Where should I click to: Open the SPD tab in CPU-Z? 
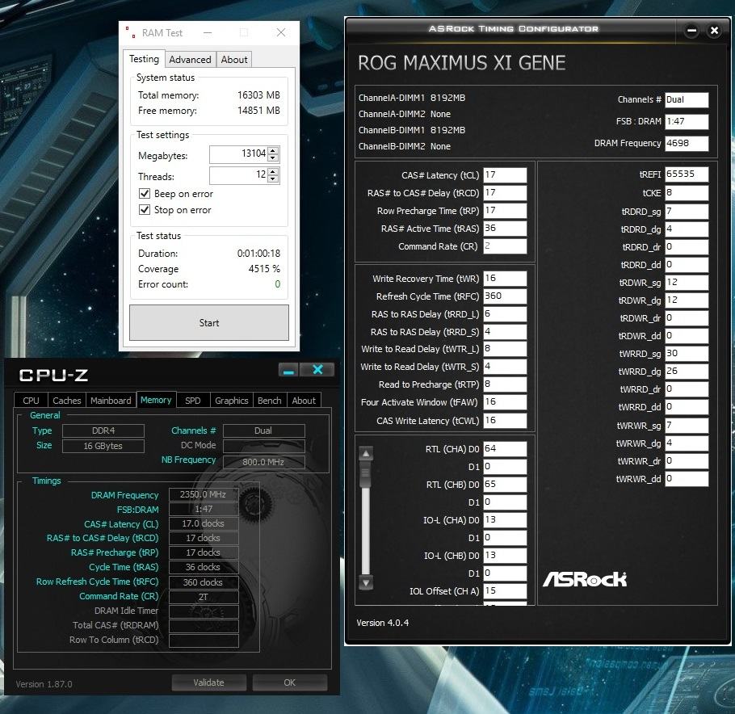193,401
